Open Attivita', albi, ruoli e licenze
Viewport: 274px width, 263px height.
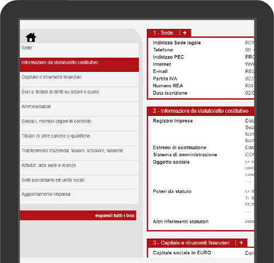[79, 168]
